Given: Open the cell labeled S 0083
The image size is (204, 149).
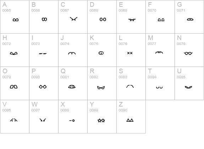Looking at the screenshot, I should point(131,83).
